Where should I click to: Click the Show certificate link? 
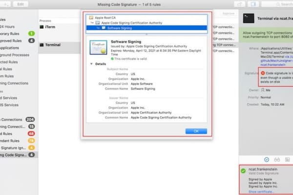tap(261, 192)
